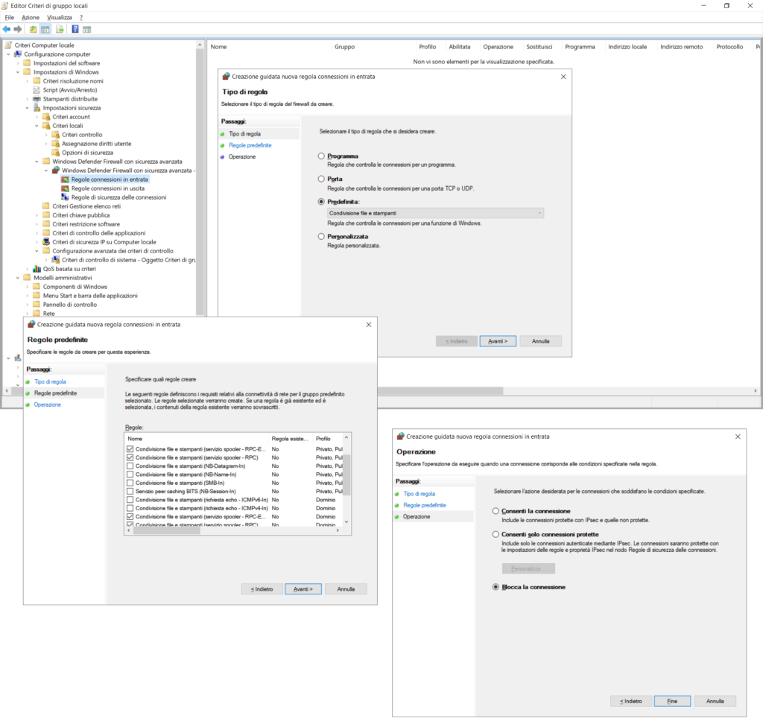Select the Criteri Computer locale root icon
The image size is (763, 727).
click(x=8, y=45)
